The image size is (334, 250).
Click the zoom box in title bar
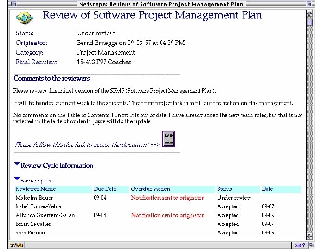coord(309,4)
